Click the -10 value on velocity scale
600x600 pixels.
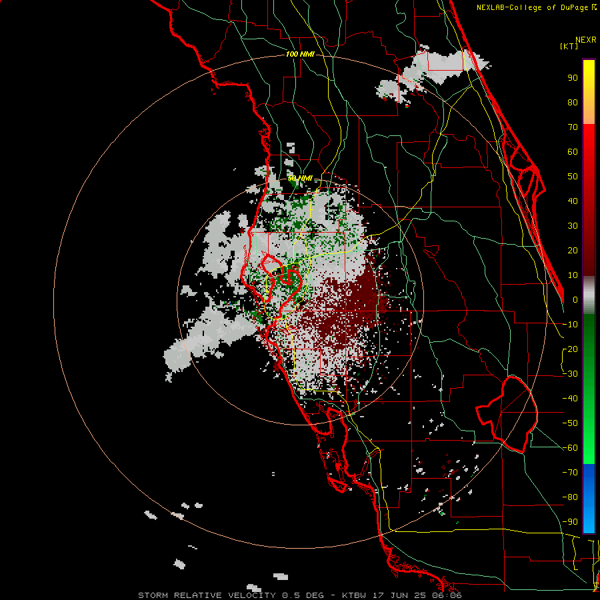(x=570, y=325)
